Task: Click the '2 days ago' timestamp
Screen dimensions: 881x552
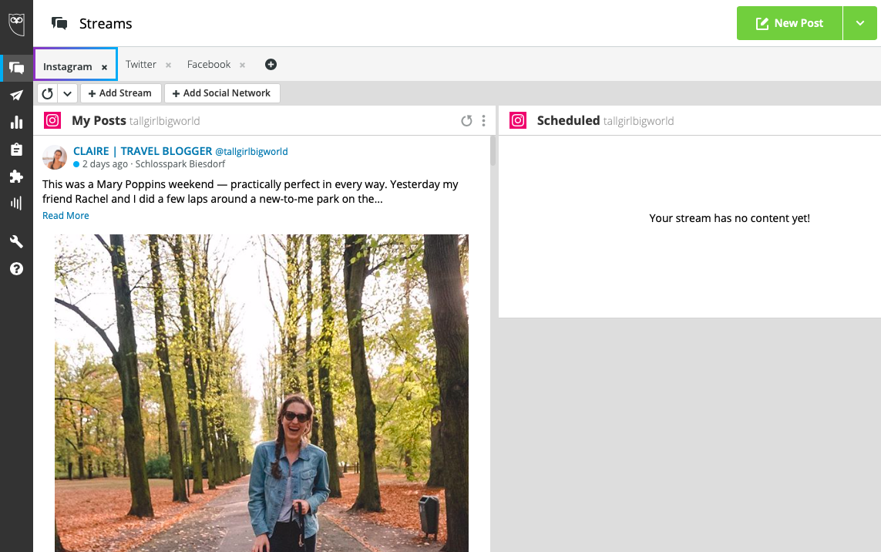Action: (105, 164)
